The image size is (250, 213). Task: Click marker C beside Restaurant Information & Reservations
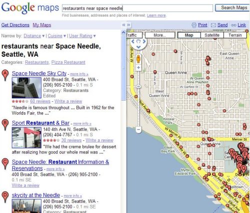pyautogui.click(x=5, y=164)
